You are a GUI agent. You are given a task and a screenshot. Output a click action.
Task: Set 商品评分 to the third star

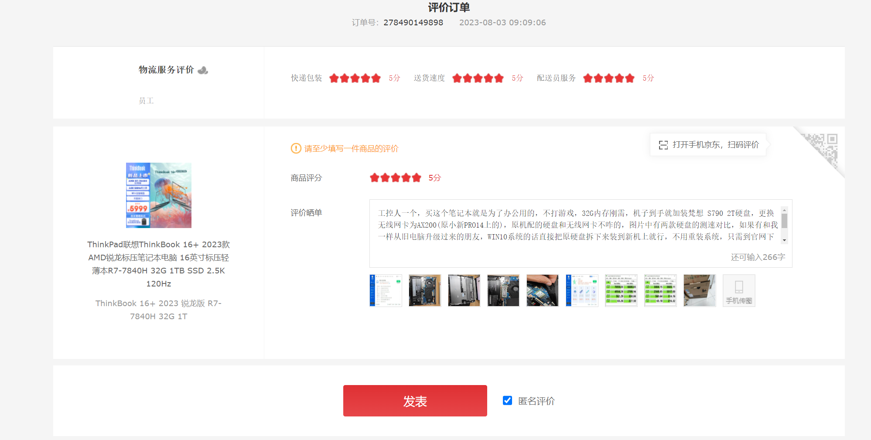point(396,177)
